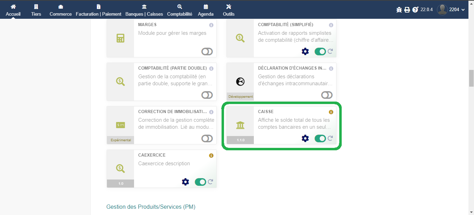474x215 pixels.
Task: Open the help question mark icon
Action: click(x=415, y=10)
